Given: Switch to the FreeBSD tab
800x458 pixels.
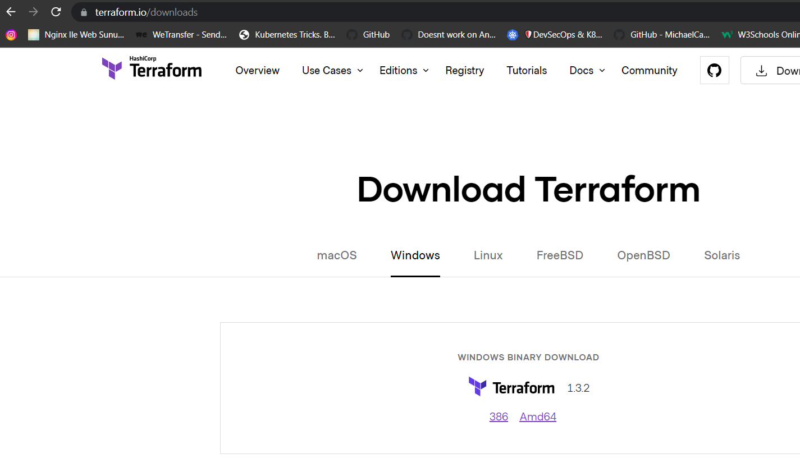Looking at the screenshot, I should (560, 255).
